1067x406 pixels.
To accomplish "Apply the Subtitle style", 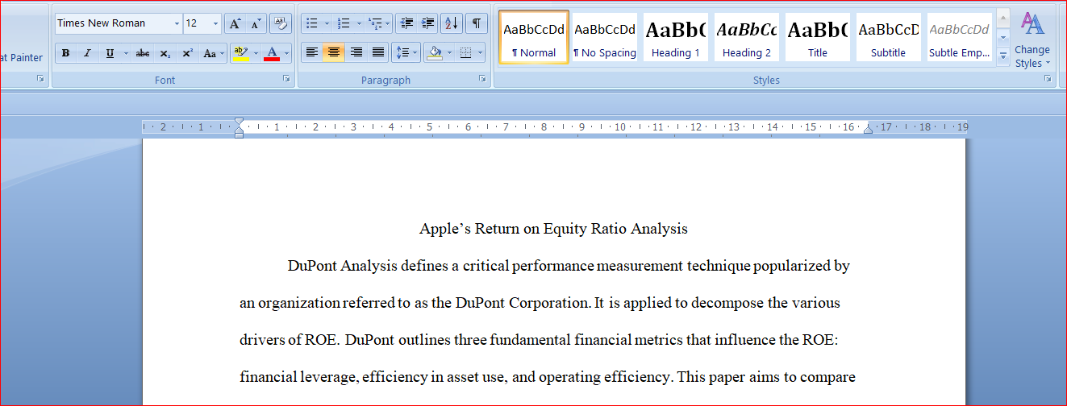I will click(x=889, y=37).
